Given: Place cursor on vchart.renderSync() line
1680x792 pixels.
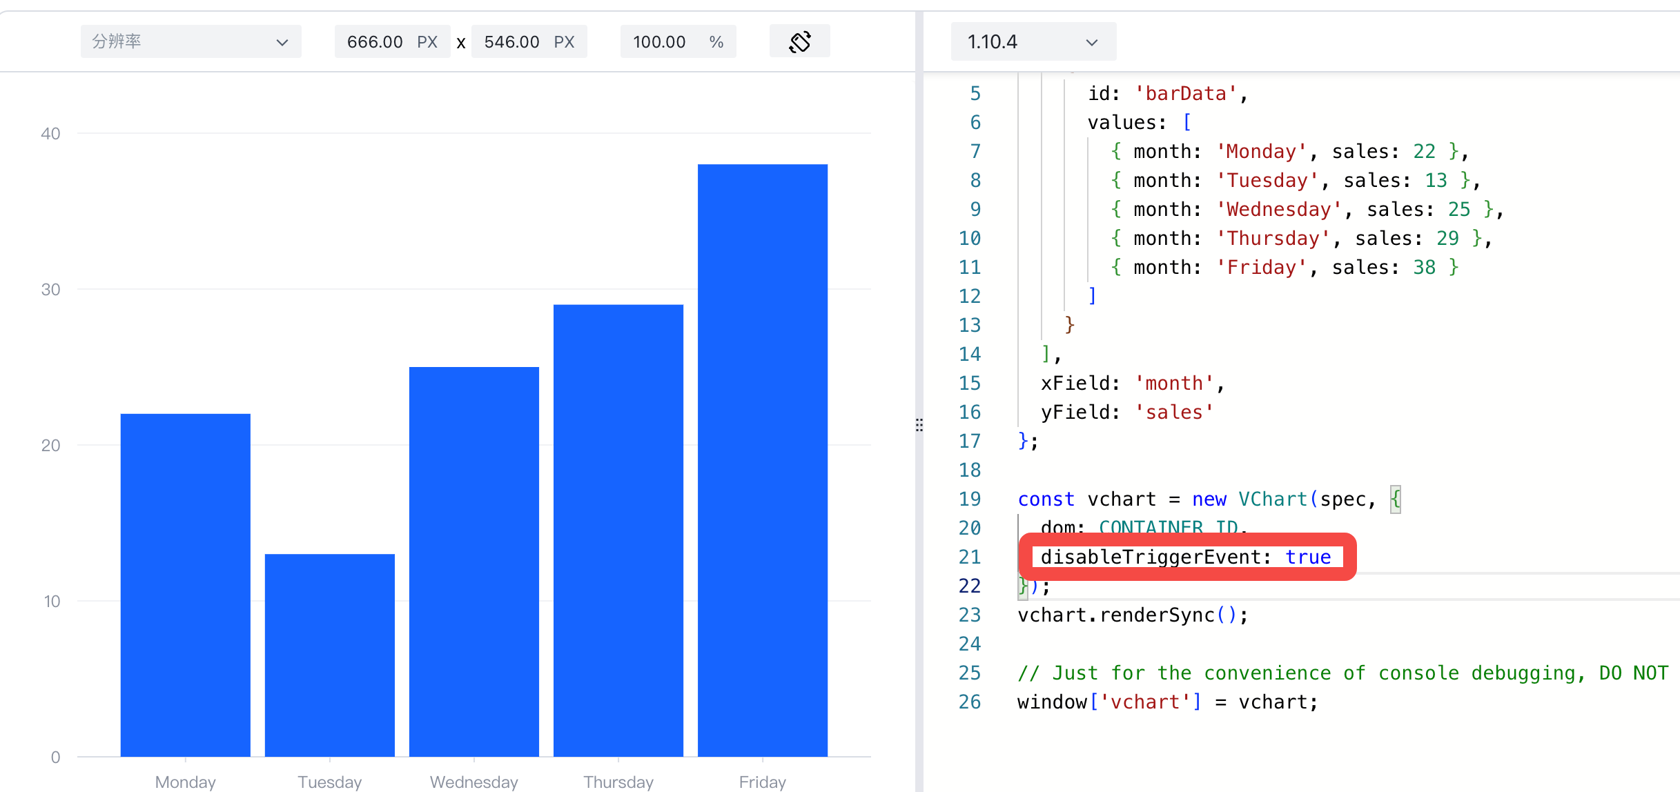Looking at the screenshot, I should pyautogui.click(x=1133, y=615).
